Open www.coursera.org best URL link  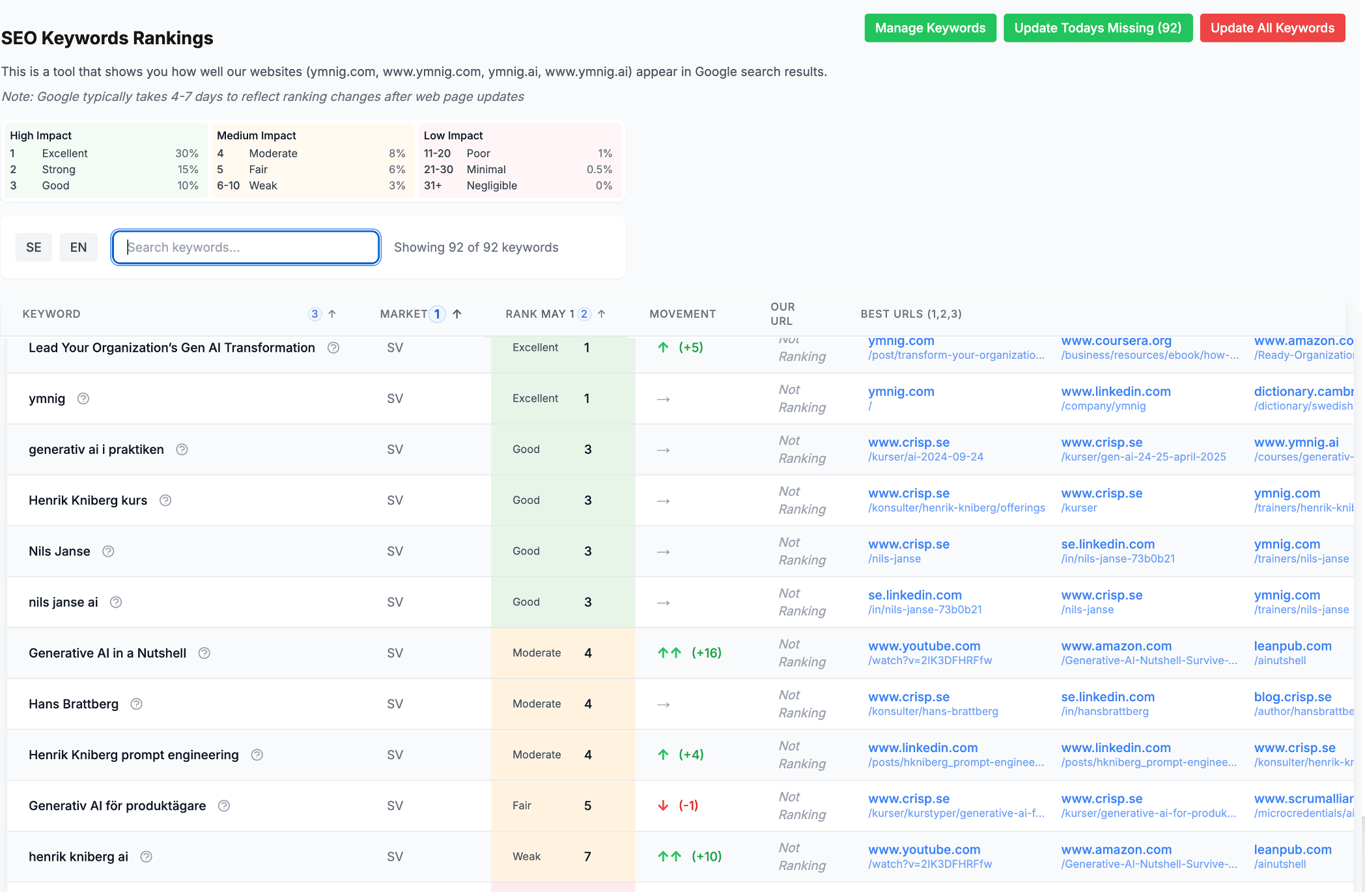(1116, 341)
